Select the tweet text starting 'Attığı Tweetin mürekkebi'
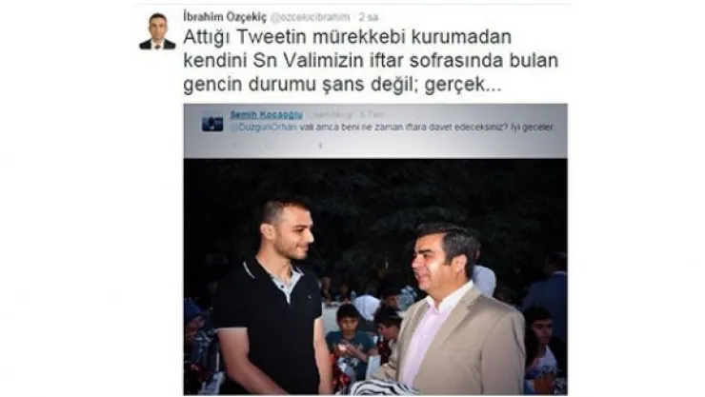Screen dimensions: 705x397 [371, 61]
